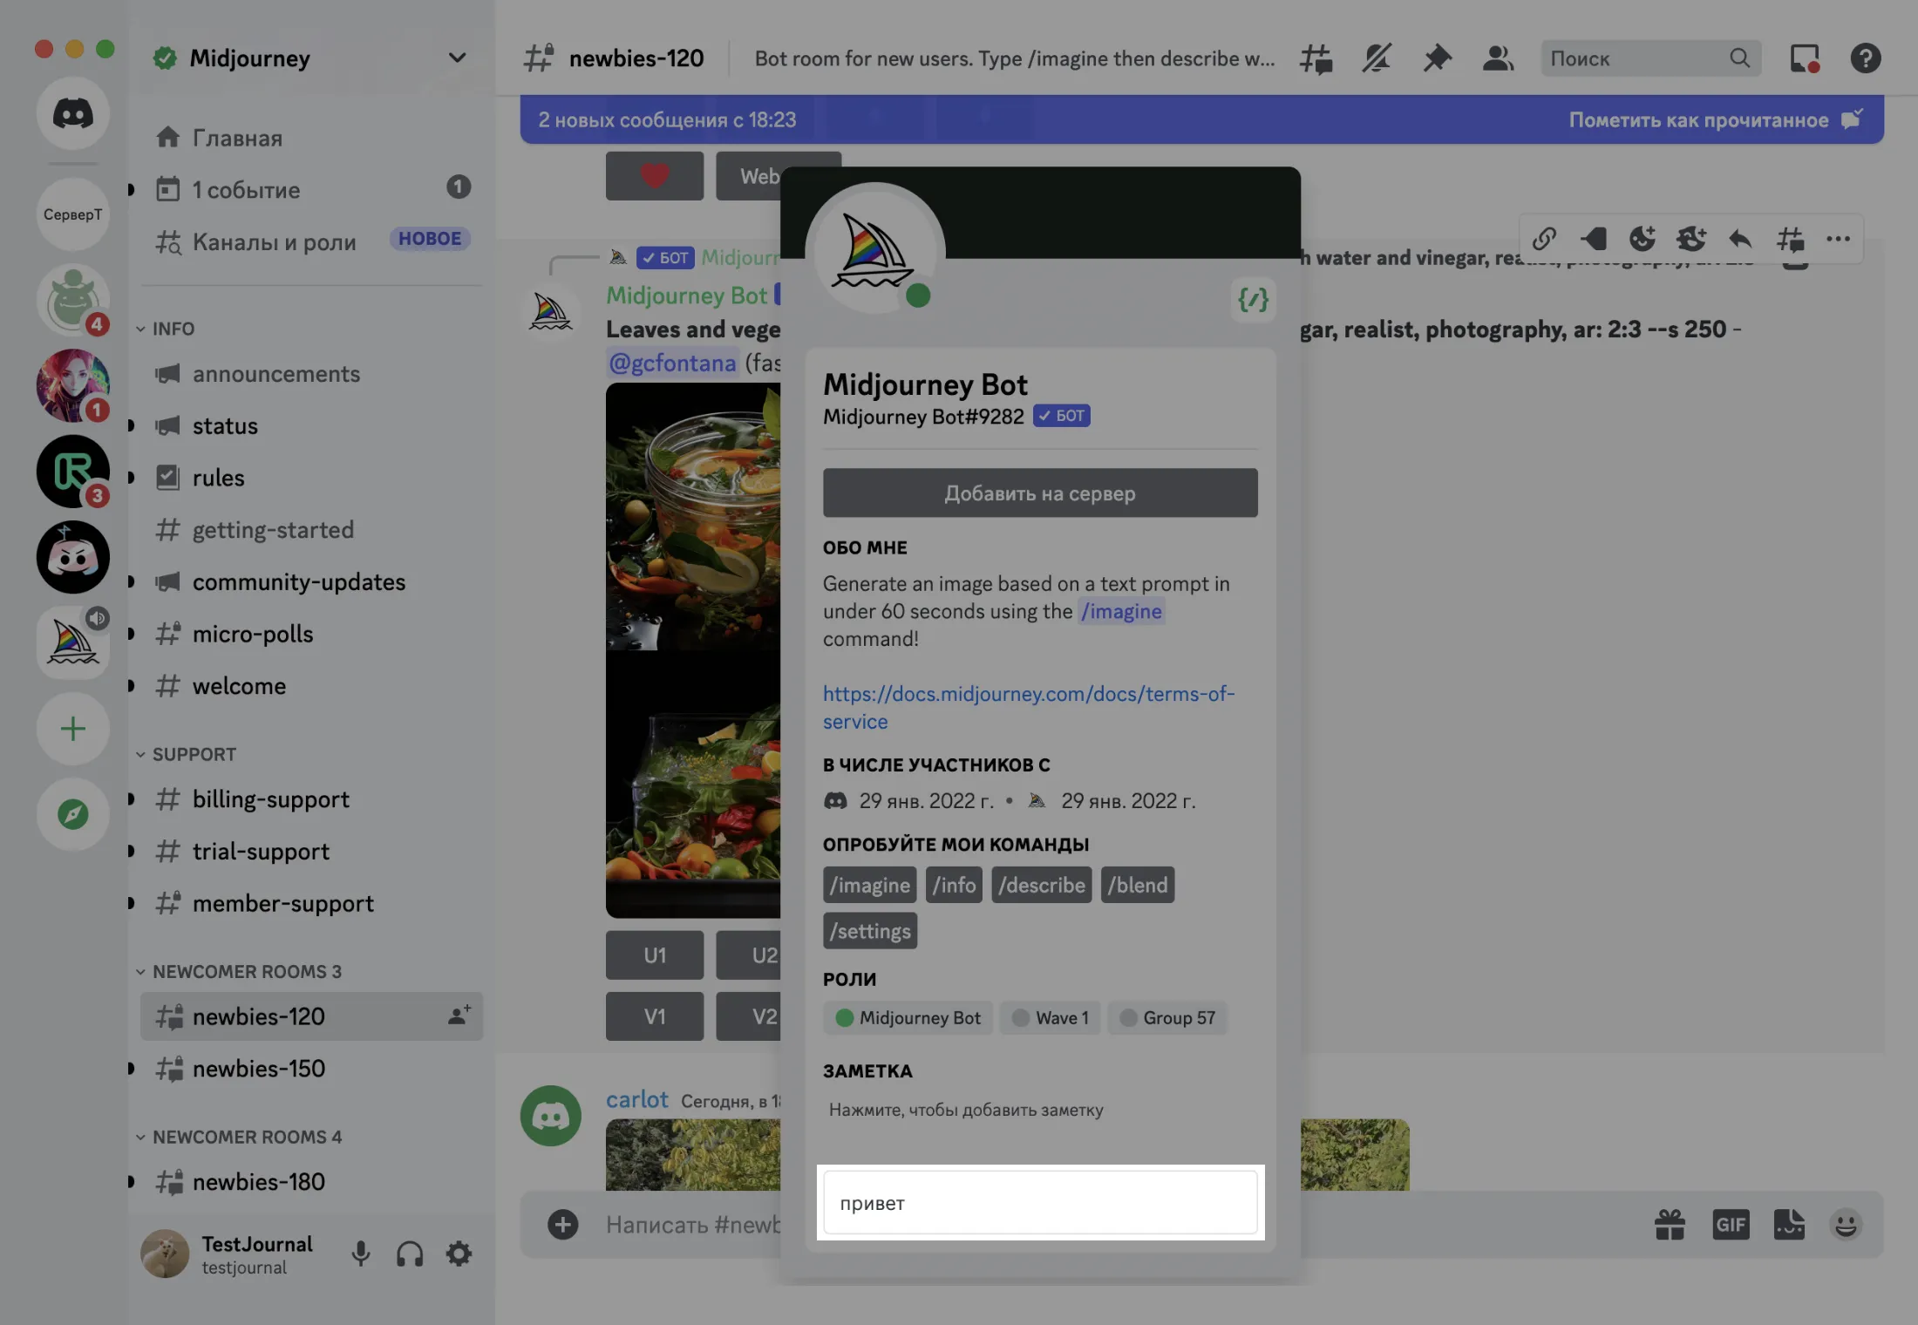Click the bot profile slash commands badge
The width and height of the screenshot is (1918, 1325).
(1253, 300)
